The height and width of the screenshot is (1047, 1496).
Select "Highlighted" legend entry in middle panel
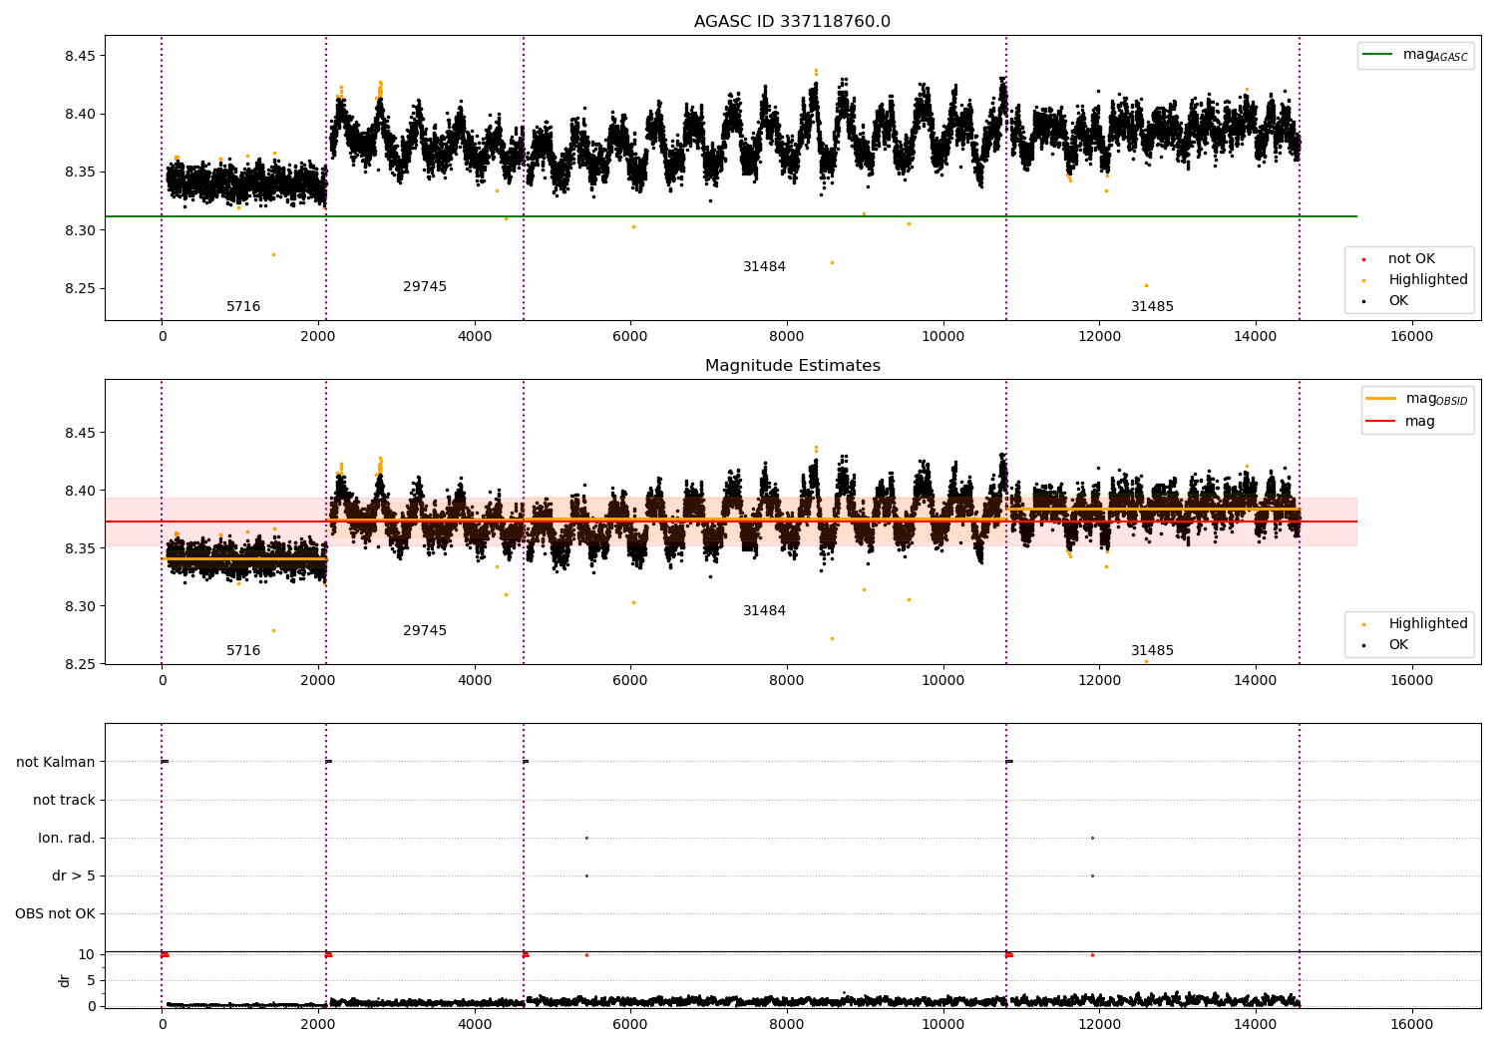(1427, 624)
